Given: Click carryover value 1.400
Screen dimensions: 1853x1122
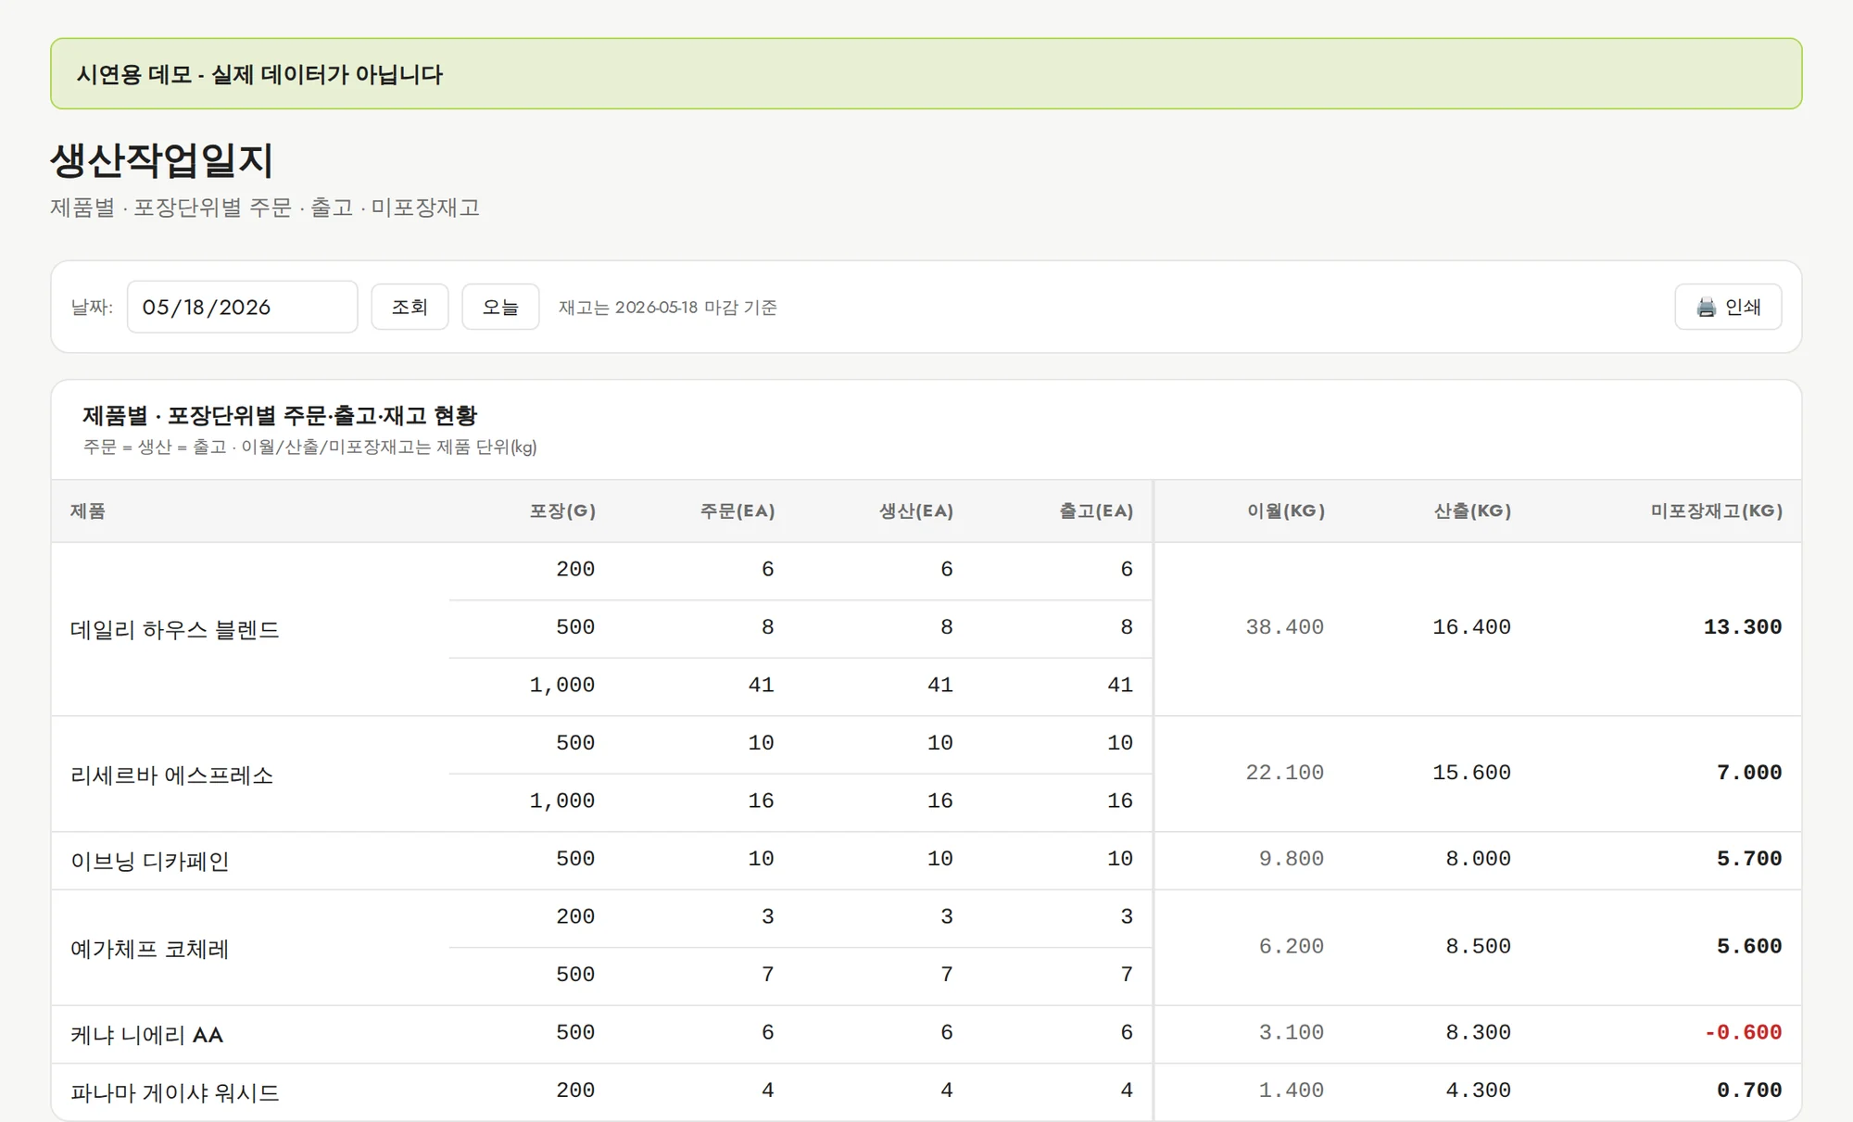Looking at the screenshot, I should (x=1292, y=1090).
